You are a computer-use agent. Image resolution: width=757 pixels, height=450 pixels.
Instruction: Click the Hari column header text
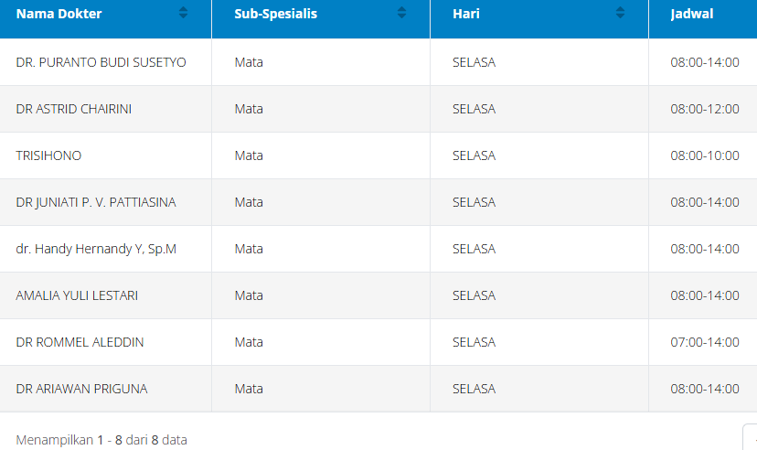coord(466,14)
